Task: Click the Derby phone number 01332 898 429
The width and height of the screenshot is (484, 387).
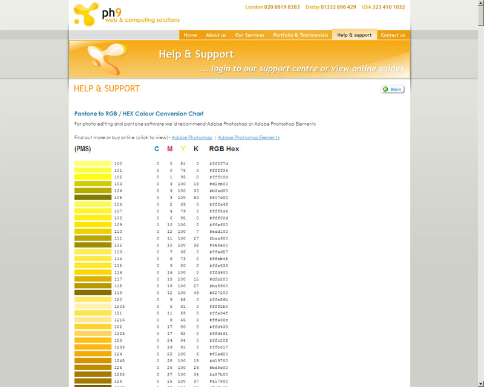Action: tap(338, 7)
